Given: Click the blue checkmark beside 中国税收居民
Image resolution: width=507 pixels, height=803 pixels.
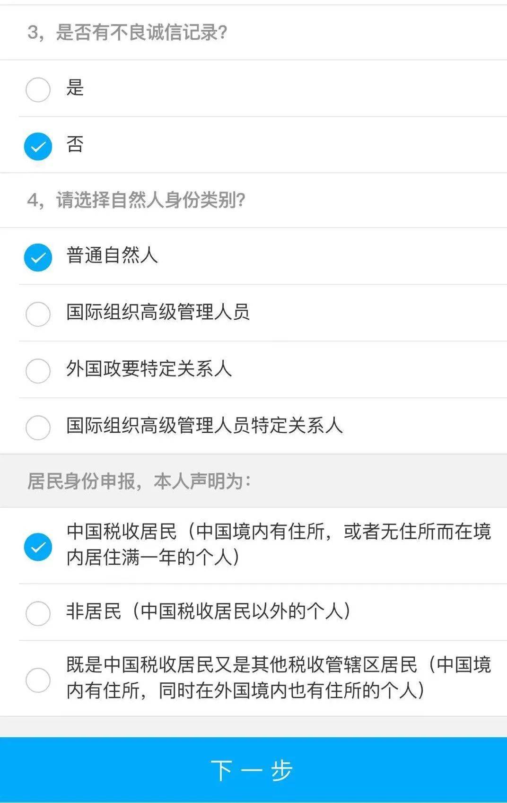Looking at the screenshot, I should tap(38, 547).
